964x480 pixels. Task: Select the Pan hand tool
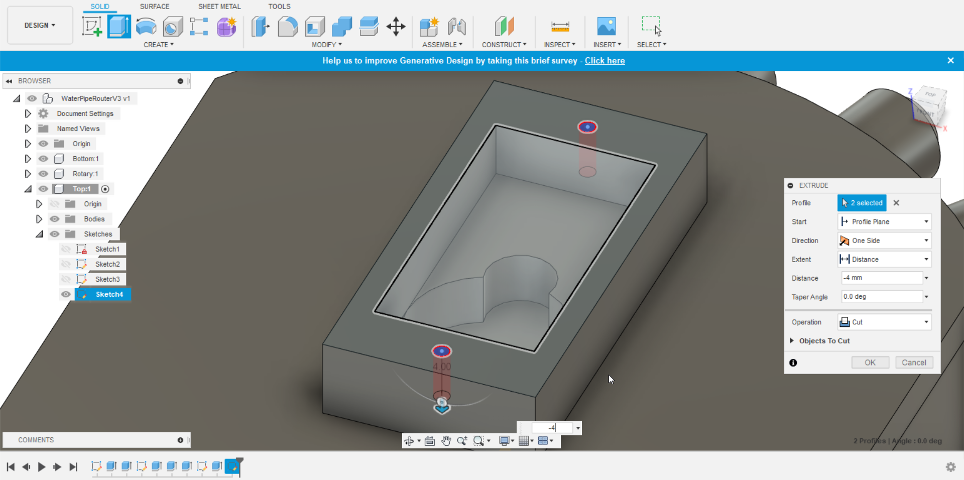[x=446, y=441]
